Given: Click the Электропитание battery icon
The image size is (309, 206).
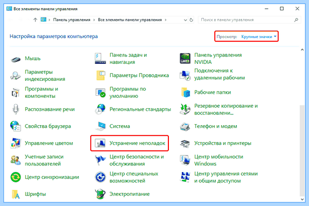Looking at the screenshot, I should coord(100,194).
